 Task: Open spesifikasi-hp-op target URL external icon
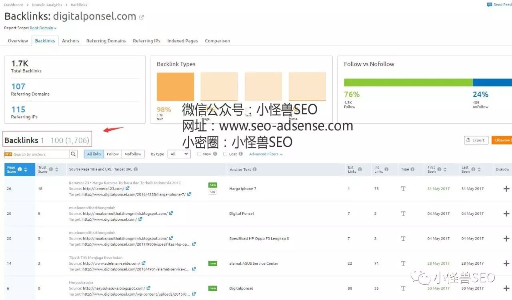(194, 244)
